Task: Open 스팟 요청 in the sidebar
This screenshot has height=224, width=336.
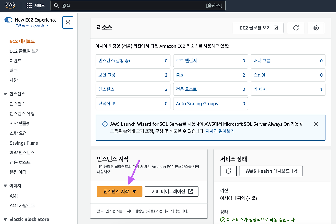Action: point(18,133)
